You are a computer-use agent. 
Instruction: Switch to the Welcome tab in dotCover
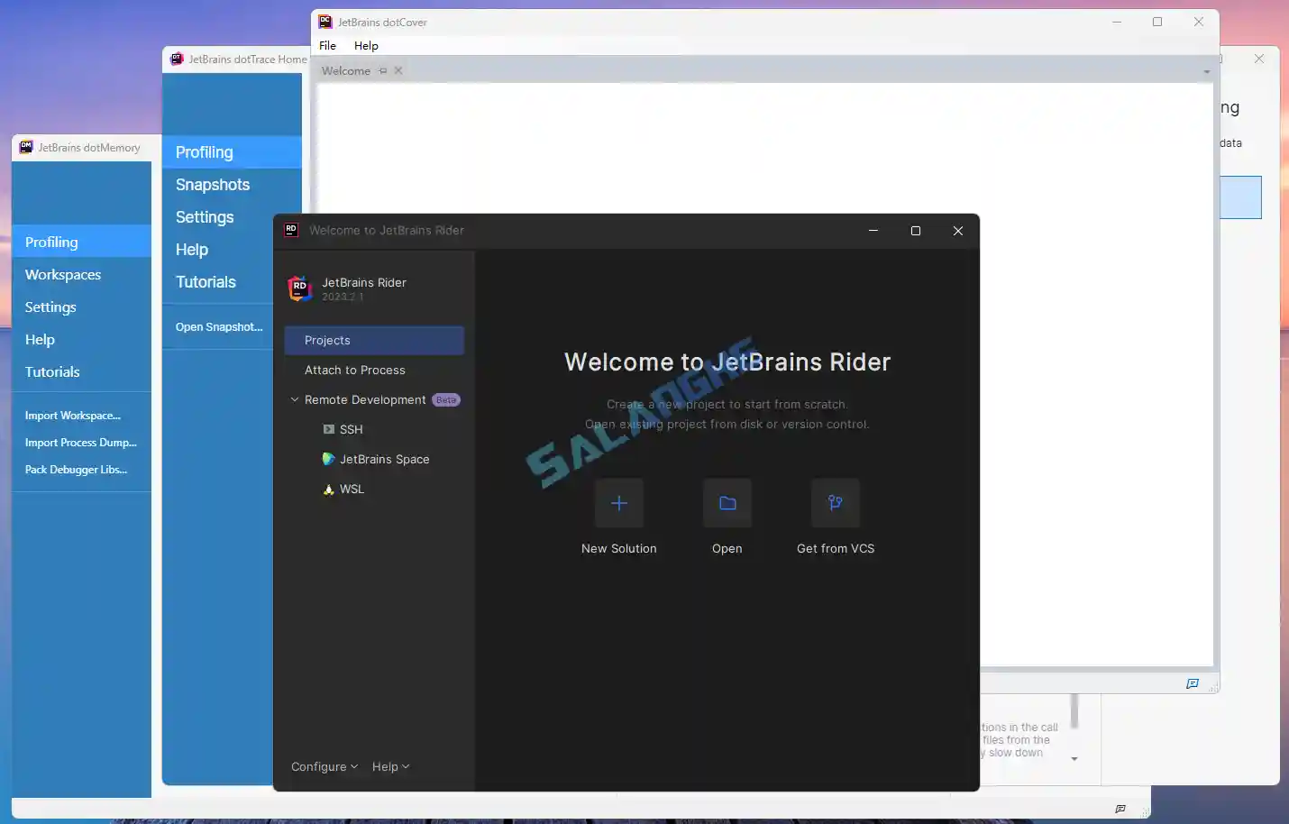346,70
